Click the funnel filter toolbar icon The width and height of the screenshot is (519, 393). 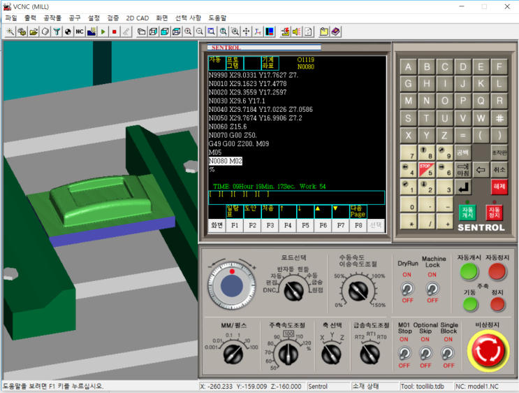click(x=57, y=31)
